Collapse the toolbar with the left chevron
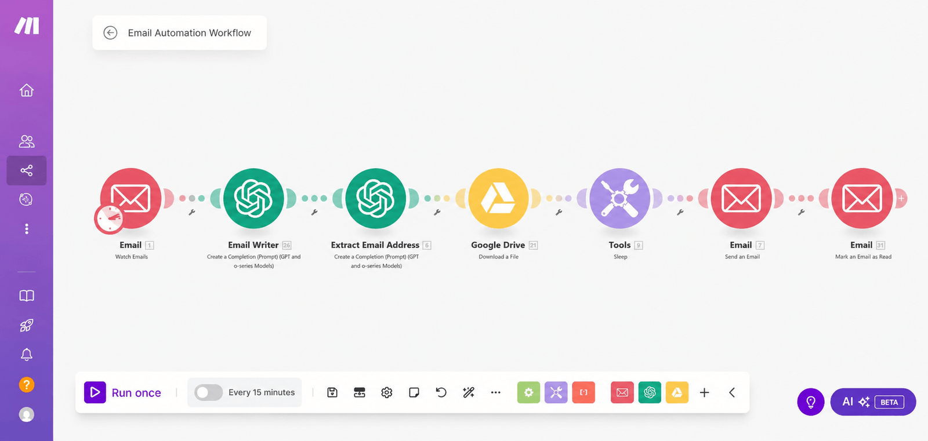 coord(732,392)
